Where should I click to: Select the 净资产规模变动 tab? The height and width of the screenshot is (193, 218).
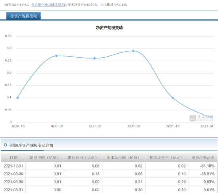pyautogui.click(x=24, y=16)
